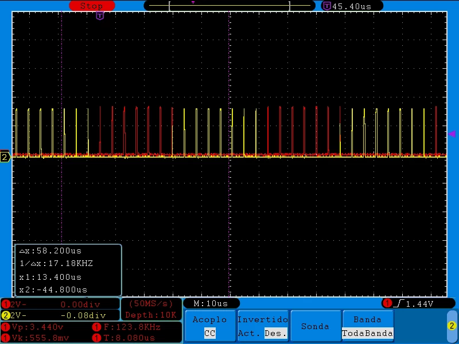Screen dimensions: 459x344
Task: Click the yellow channel 2 indicator in menu corner
Action: pos(452,326)
